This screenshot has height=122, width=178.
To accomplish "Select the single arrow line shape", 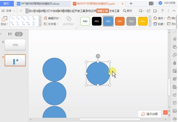I will tap(18, 18).
